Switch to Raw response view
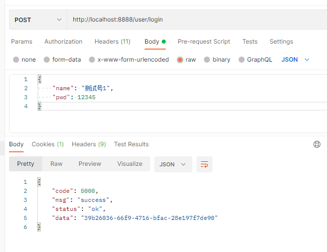The width and height of the screenshot is (327, 252). tap(56, 164)
